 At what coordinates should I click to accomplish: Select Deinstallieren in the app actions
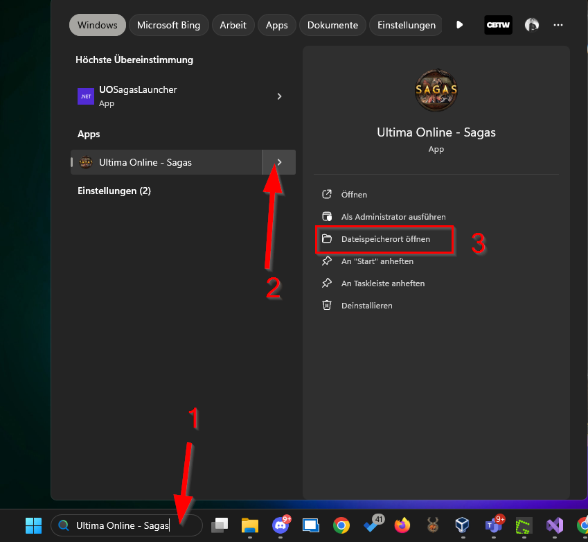(366, 306)
